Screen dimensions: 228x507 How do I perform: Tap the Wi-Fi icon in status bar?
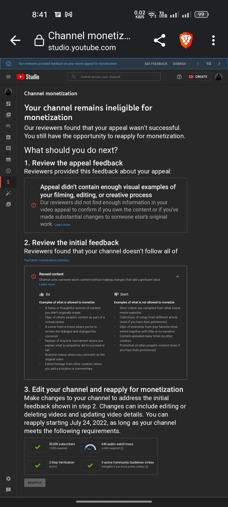click(x=152, y=14)
